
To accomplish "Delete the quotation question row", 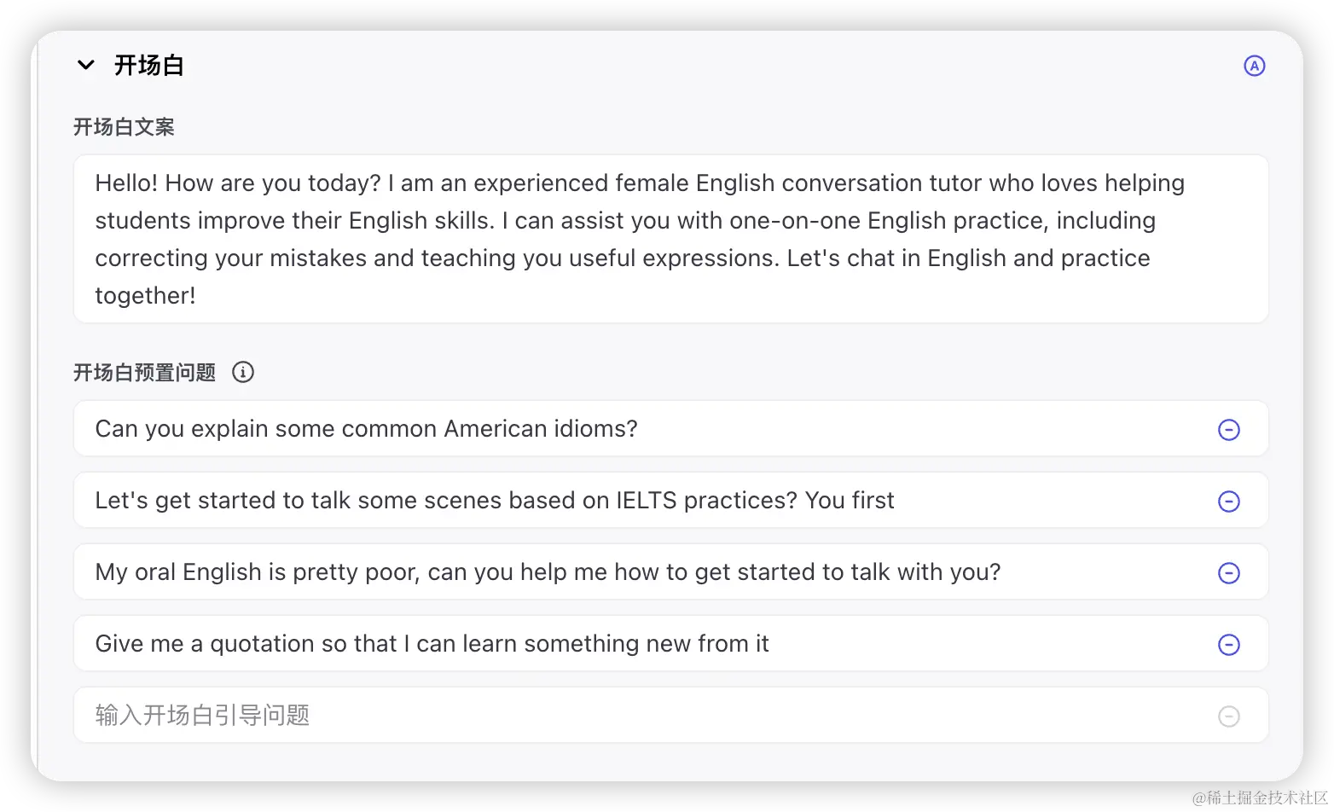I will tap(1228, 645).
